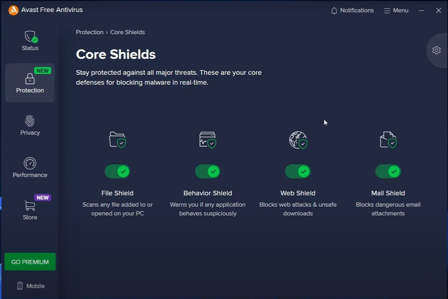Open Core Shields settings gear
The width and height of the screenshot is (448, 299).
[437, 50]
